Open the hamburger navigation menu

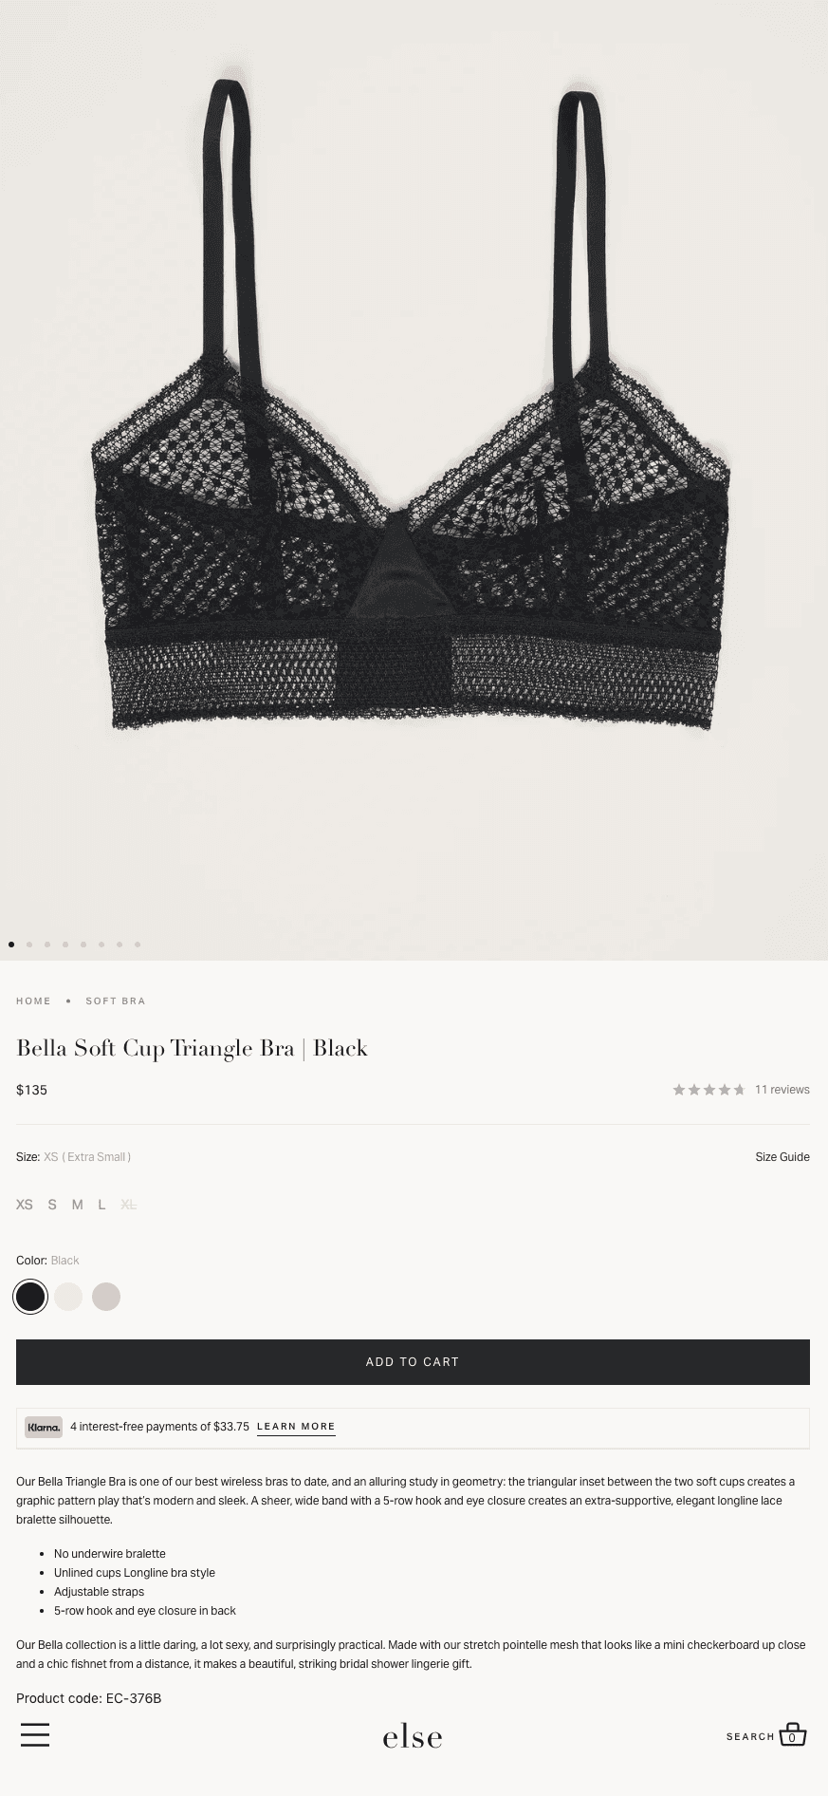[35, 1735]
